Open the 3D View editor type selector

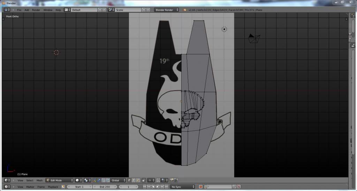coord(7,180)
